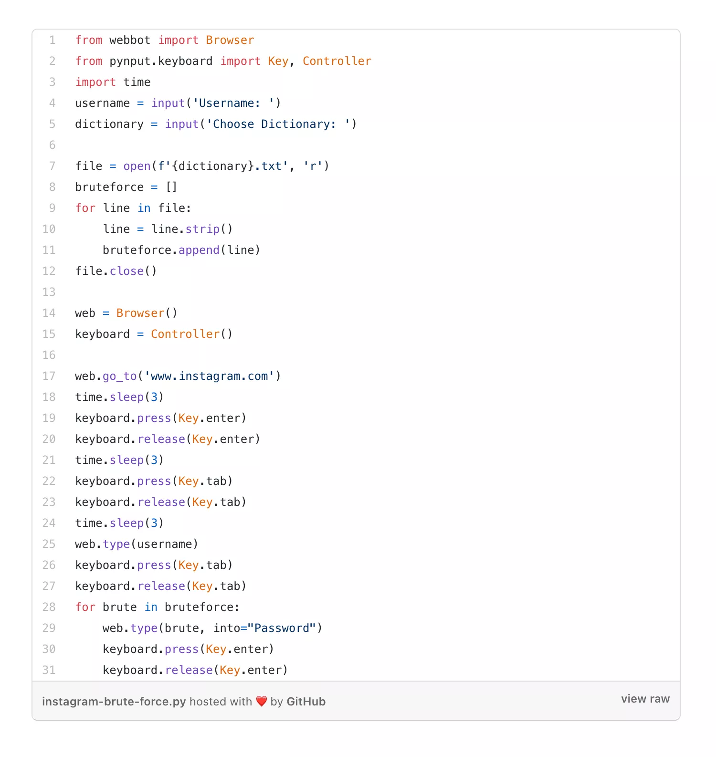The height and width of the screenshot is (757, 716).
Task: Open the view raw link
Action: (645, 699)
